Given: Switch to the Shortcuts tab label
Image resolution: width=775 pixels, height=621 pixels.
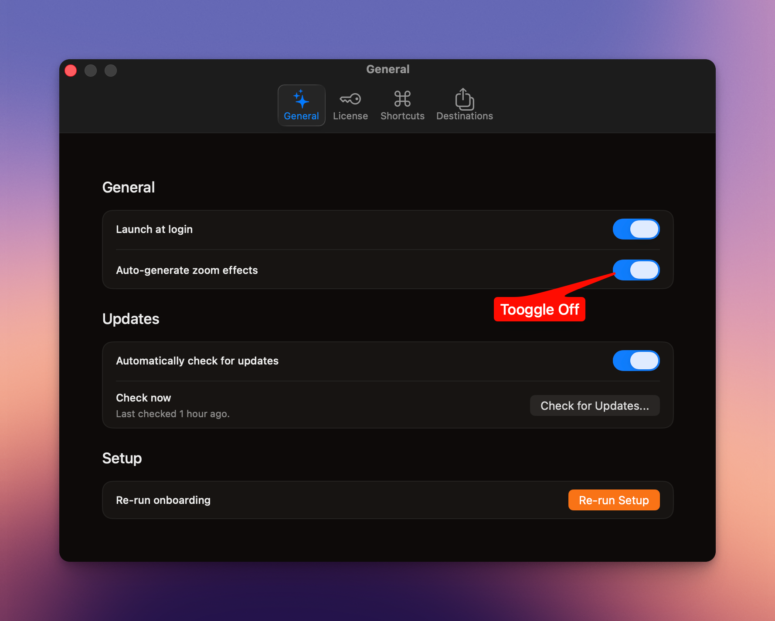Looking at the screenshot, I should pos(402,116).
